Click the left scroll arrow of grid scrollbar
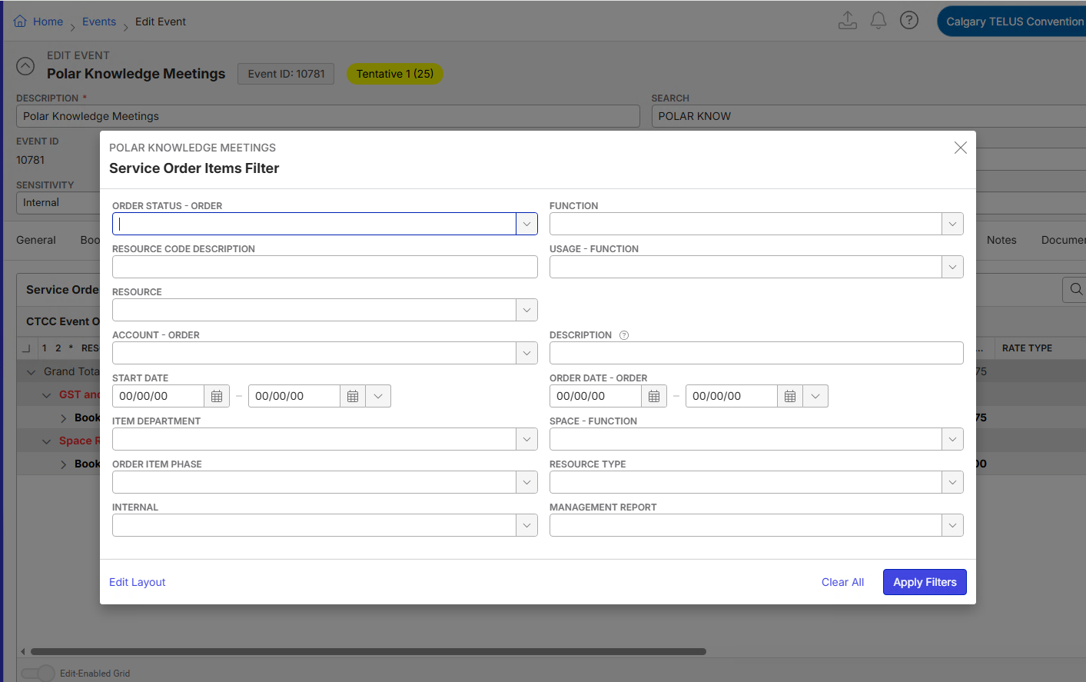Image resolution: width=1086 pixels, height=682 pixels. coord(22,651)
